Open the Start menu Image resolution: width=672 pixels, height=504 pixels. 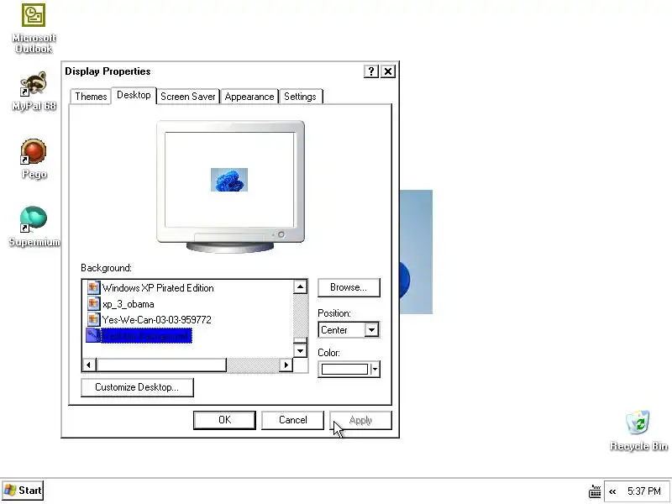(23, 491)
